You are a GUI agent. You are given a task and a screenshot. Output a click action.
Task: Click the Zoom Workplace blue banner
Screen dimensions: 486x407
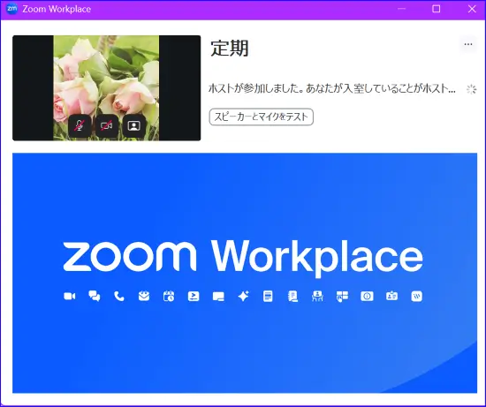[245, 273]
